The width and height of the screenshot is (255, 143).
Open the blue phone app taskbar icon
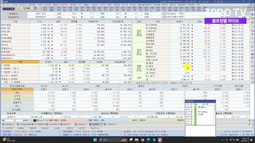(x=154, y=140)
